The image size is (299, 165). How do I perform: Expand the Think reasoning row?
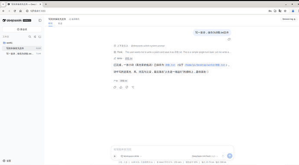coord(172,52)
